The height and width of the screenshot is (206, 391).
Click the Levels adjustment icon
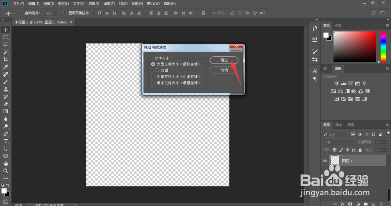(344, 83)
